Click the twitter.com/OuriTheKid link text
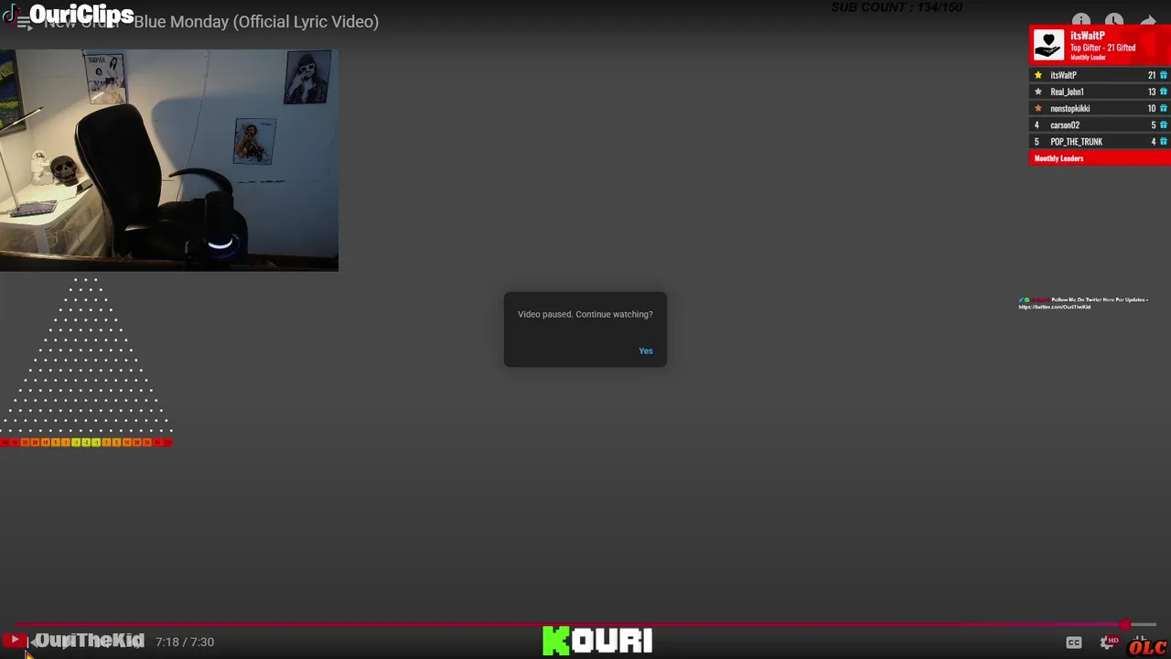 pyautogui.click(x=1055, y=307)
